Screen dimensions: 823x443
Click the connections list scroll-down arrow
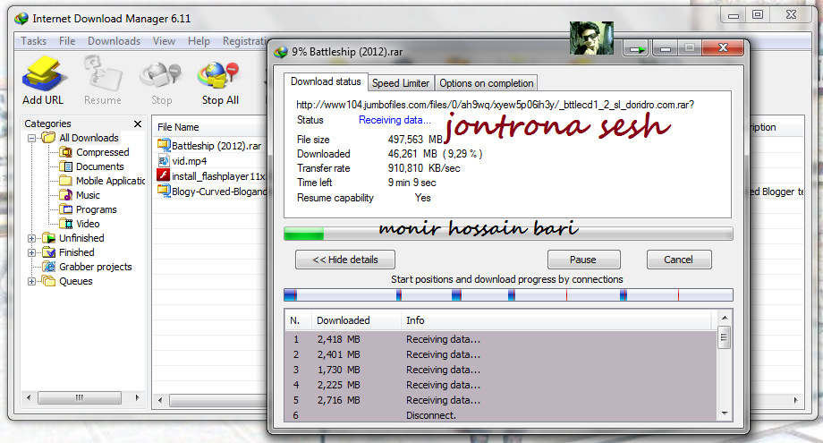pos(725,413)
